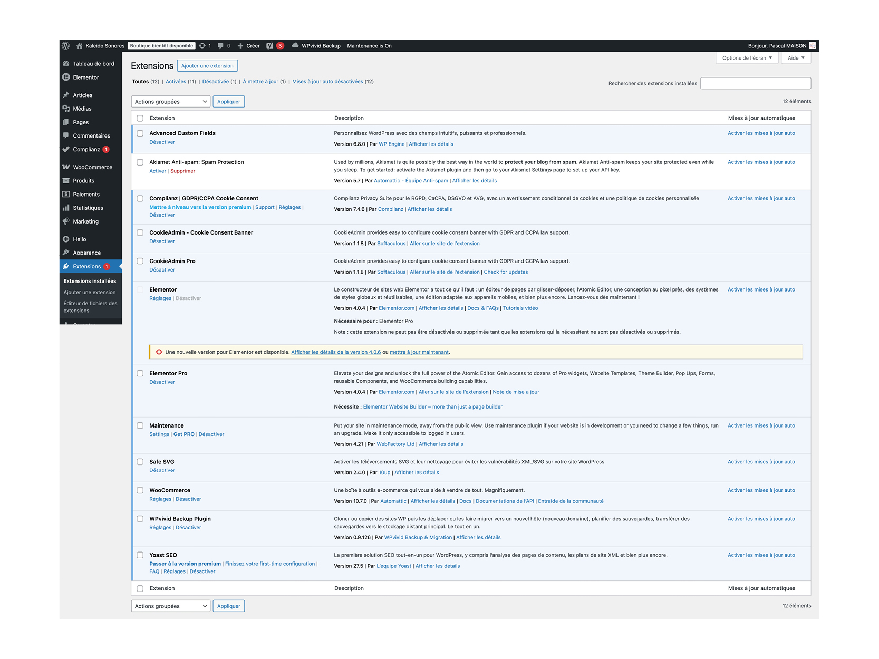Click mettre à jour maintenant link
This screenshot has height=659, width=879.
(419, 352)
